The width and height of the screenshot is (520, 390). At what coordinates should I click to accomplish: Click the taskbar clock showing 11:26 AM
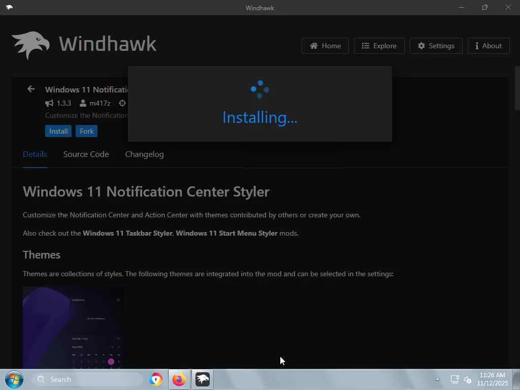click(x=493, y=379)
